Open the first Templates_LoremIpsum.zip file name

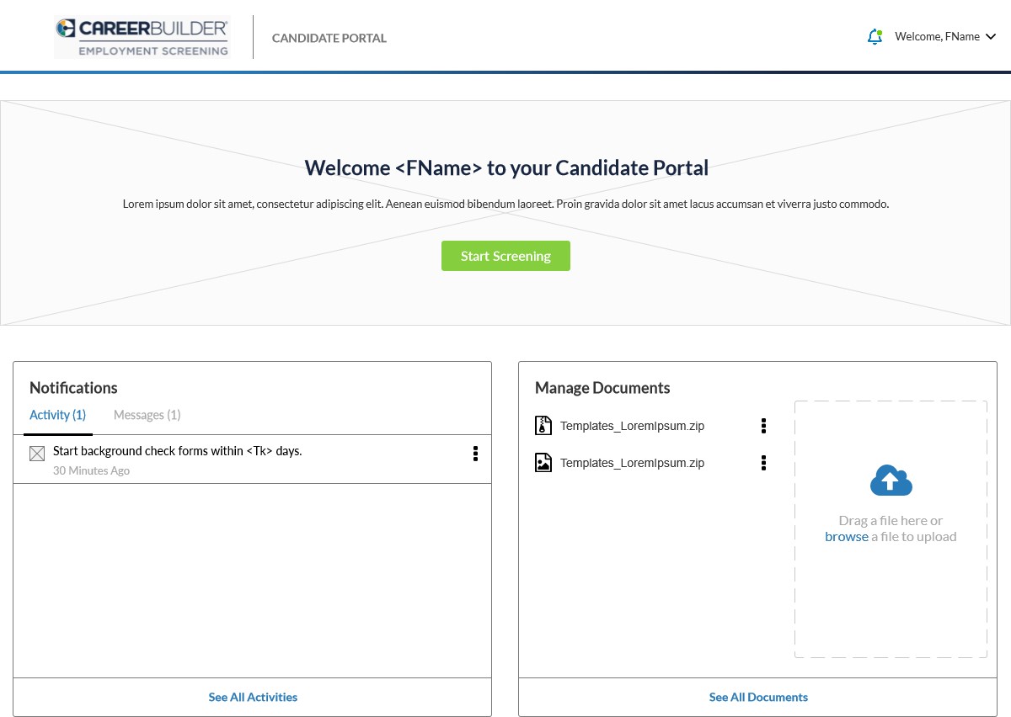[x=632, y=426]
